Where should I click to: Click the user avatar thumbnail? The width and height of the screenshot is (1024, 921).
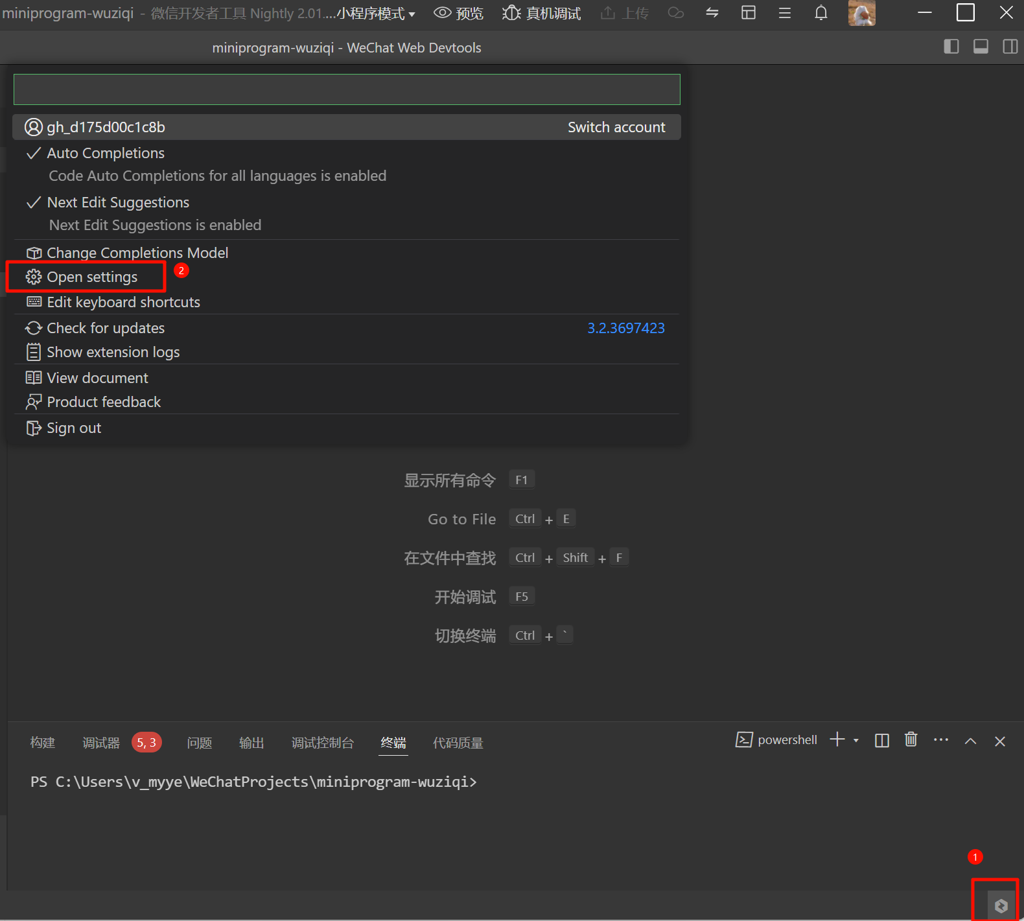pyautogui.click(x=861, y=13)
